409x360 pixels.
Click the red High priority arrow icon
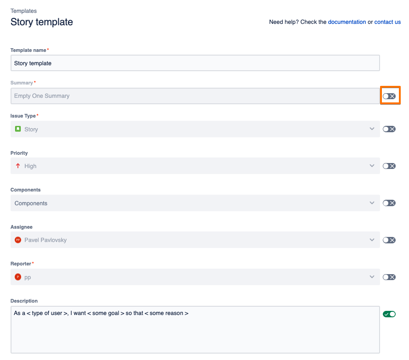(18, 166)
